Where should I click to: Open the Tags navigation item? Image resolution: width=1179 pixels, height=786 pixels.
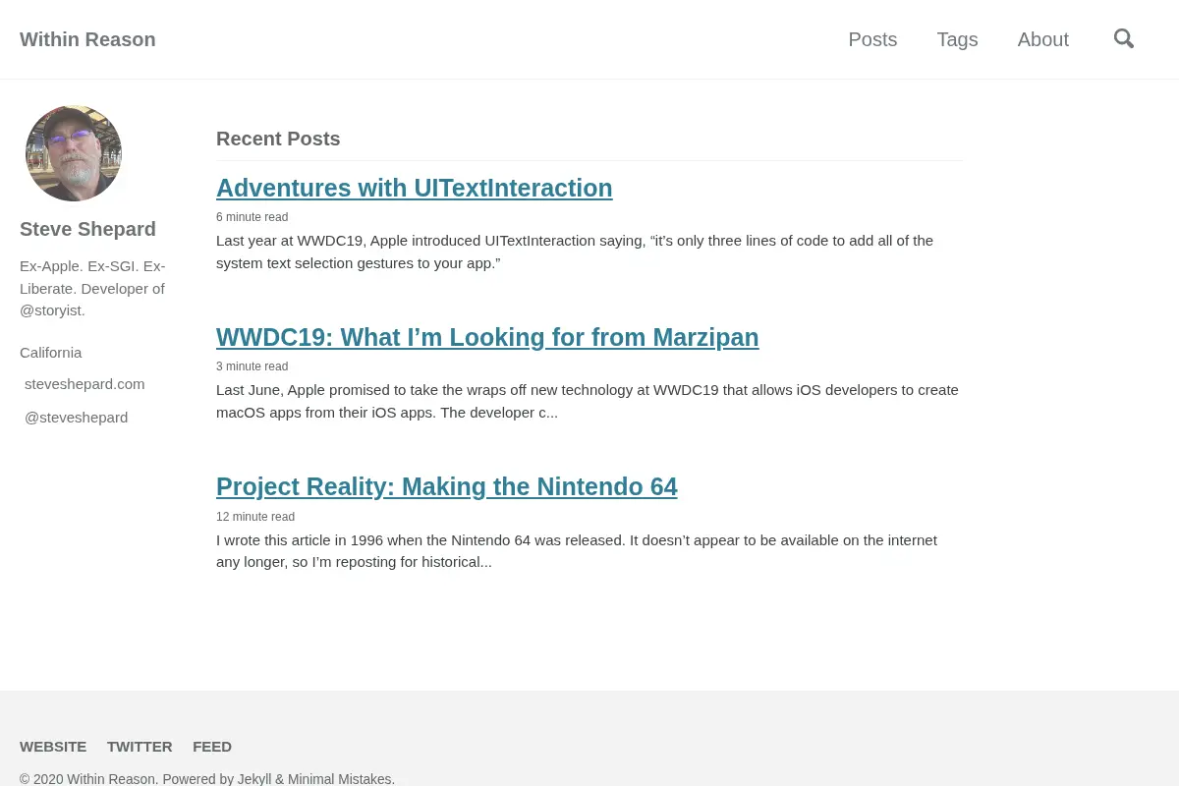tap(957, 39)
